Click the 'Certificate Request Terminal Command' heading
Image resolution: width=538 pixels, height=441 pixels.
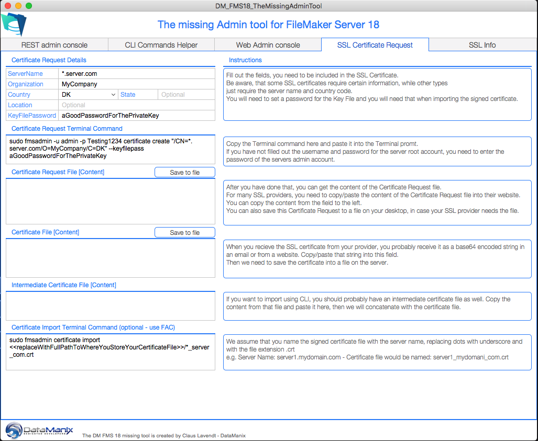67,129
